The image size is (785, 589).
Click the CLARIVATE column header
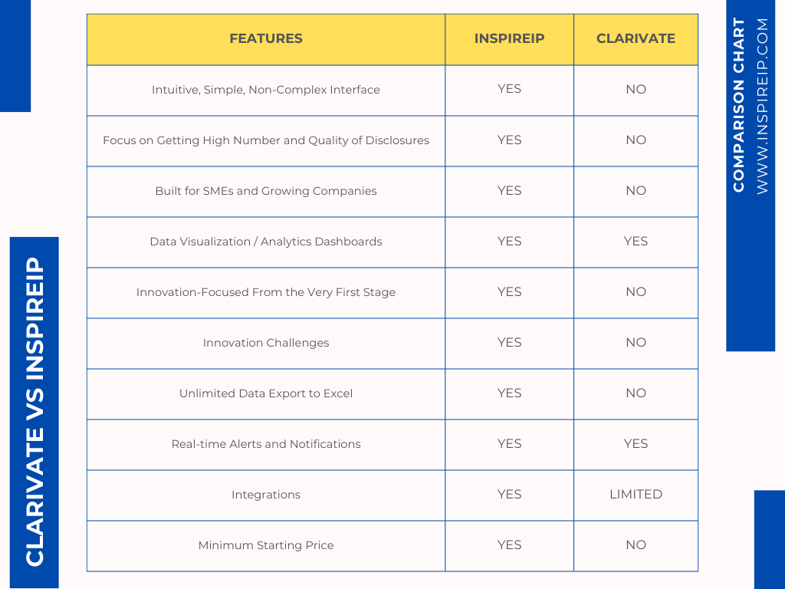click(636, 38)
